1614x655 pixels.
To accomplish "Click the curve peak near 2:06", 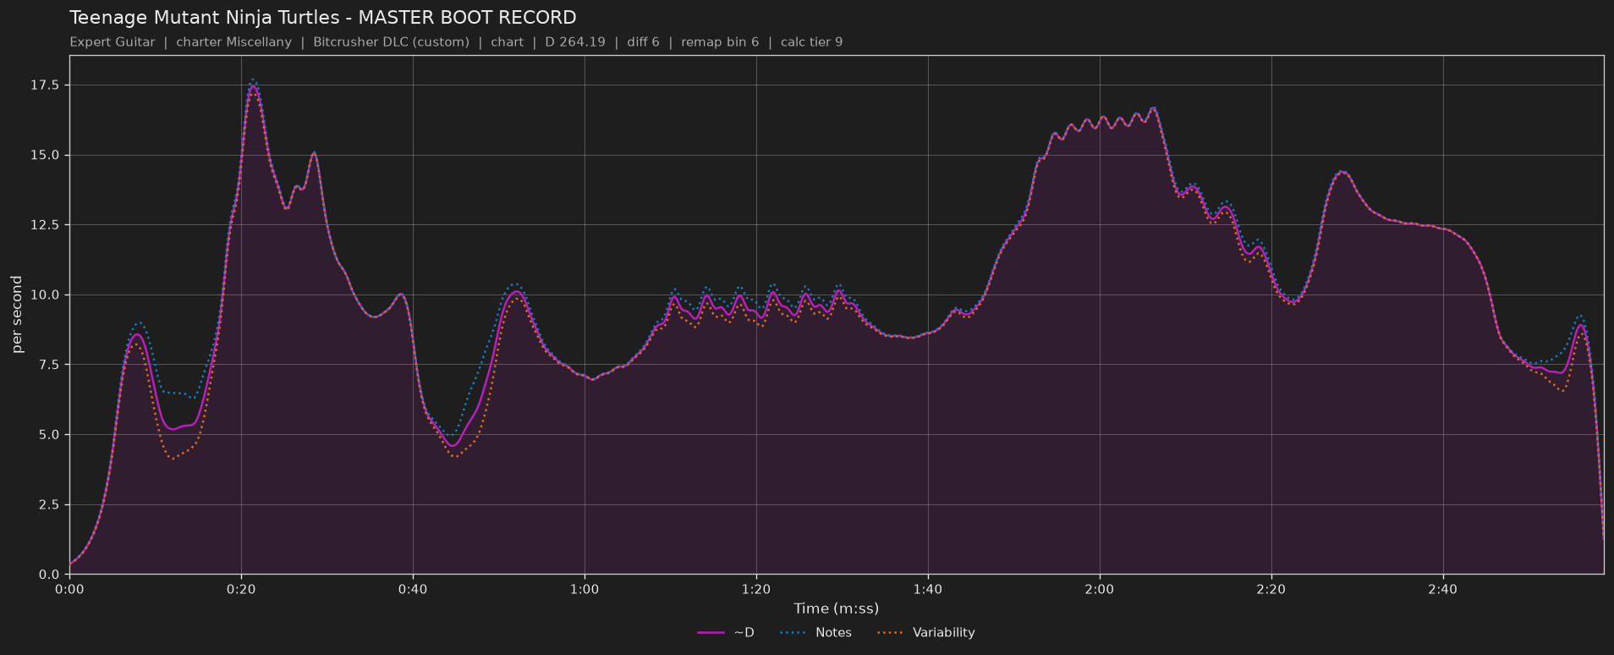I will coord(1154,108).
